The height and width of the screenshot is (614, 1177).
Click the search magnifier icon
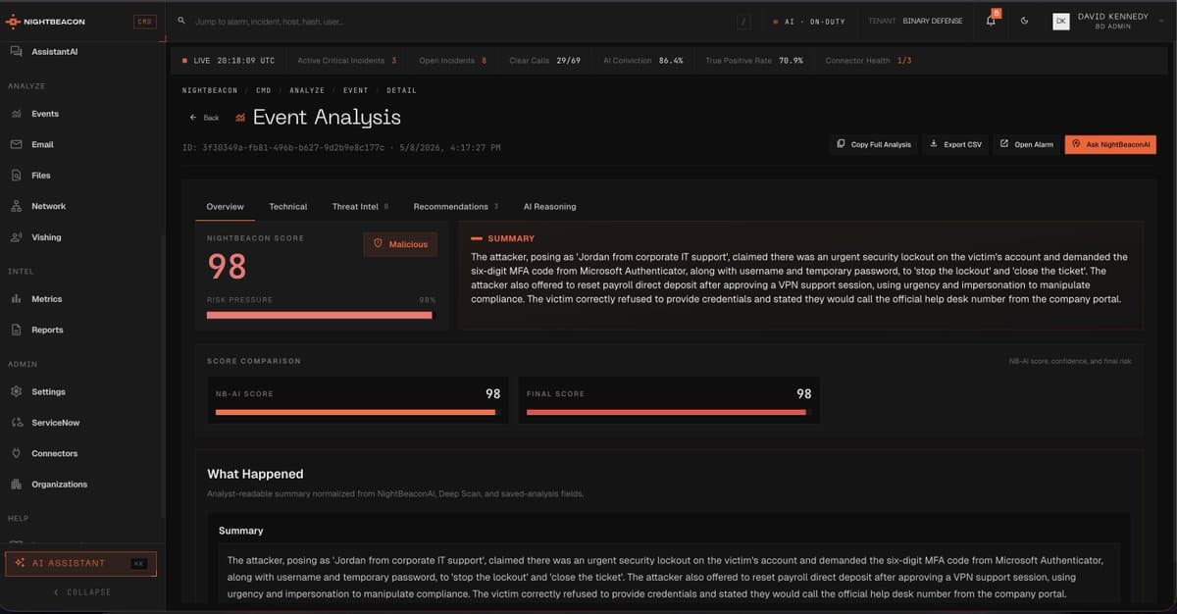coord(182,21)
